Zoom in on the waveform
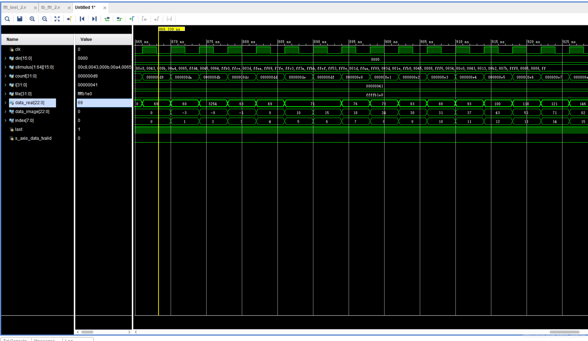Screen dimensions: 588x341 (32, 19)
